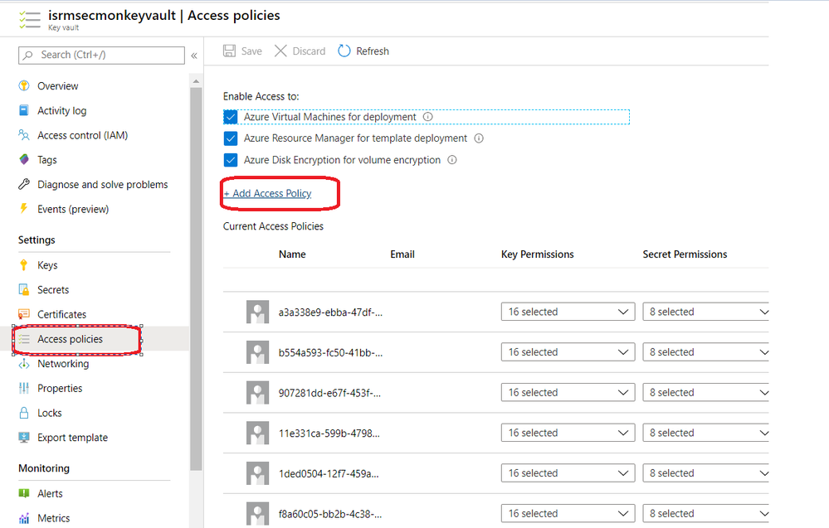The image size is (829, 528).
Task: Click avatar icon for a3a338e9-ebba-47df policy
Action: pyautogui.click(x=257, y=312)
